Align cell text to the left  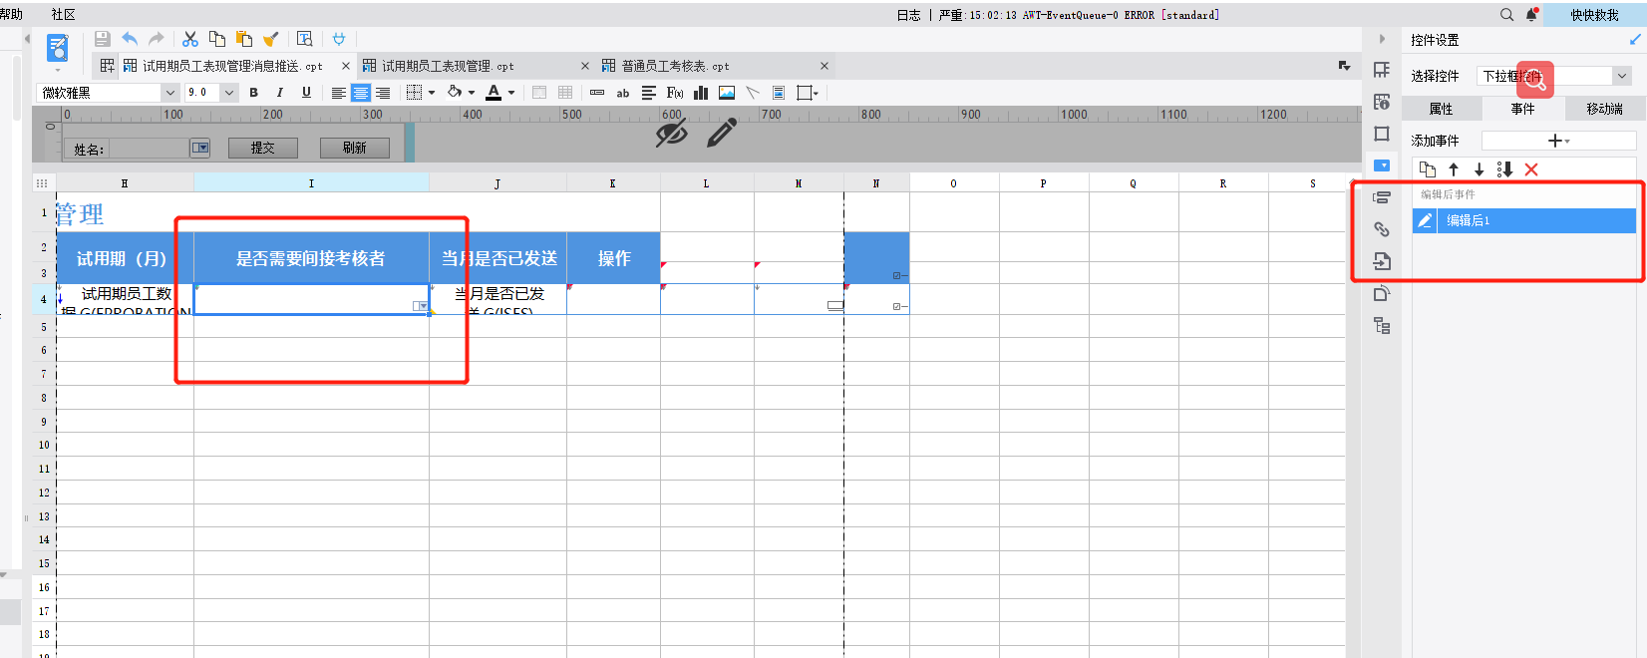(x=339, y=93)
